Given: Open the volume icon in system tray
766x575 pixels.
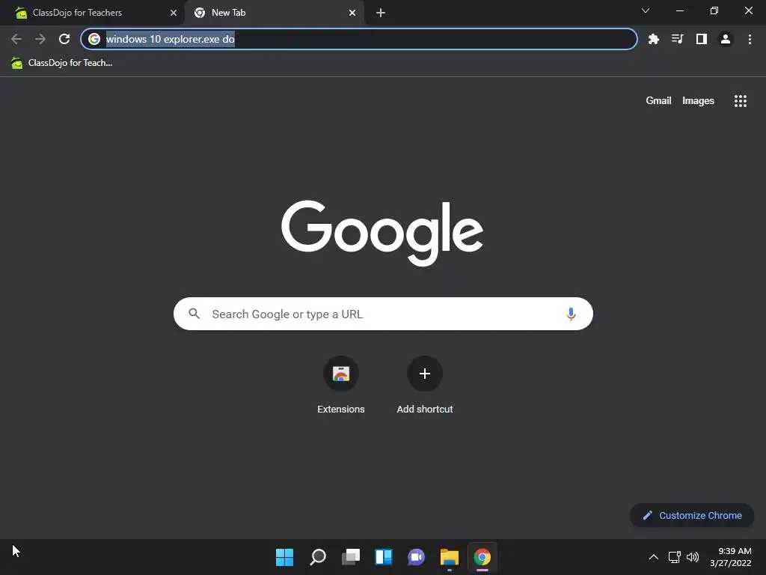Looking at the screenshot, I should tap(692, 557).
